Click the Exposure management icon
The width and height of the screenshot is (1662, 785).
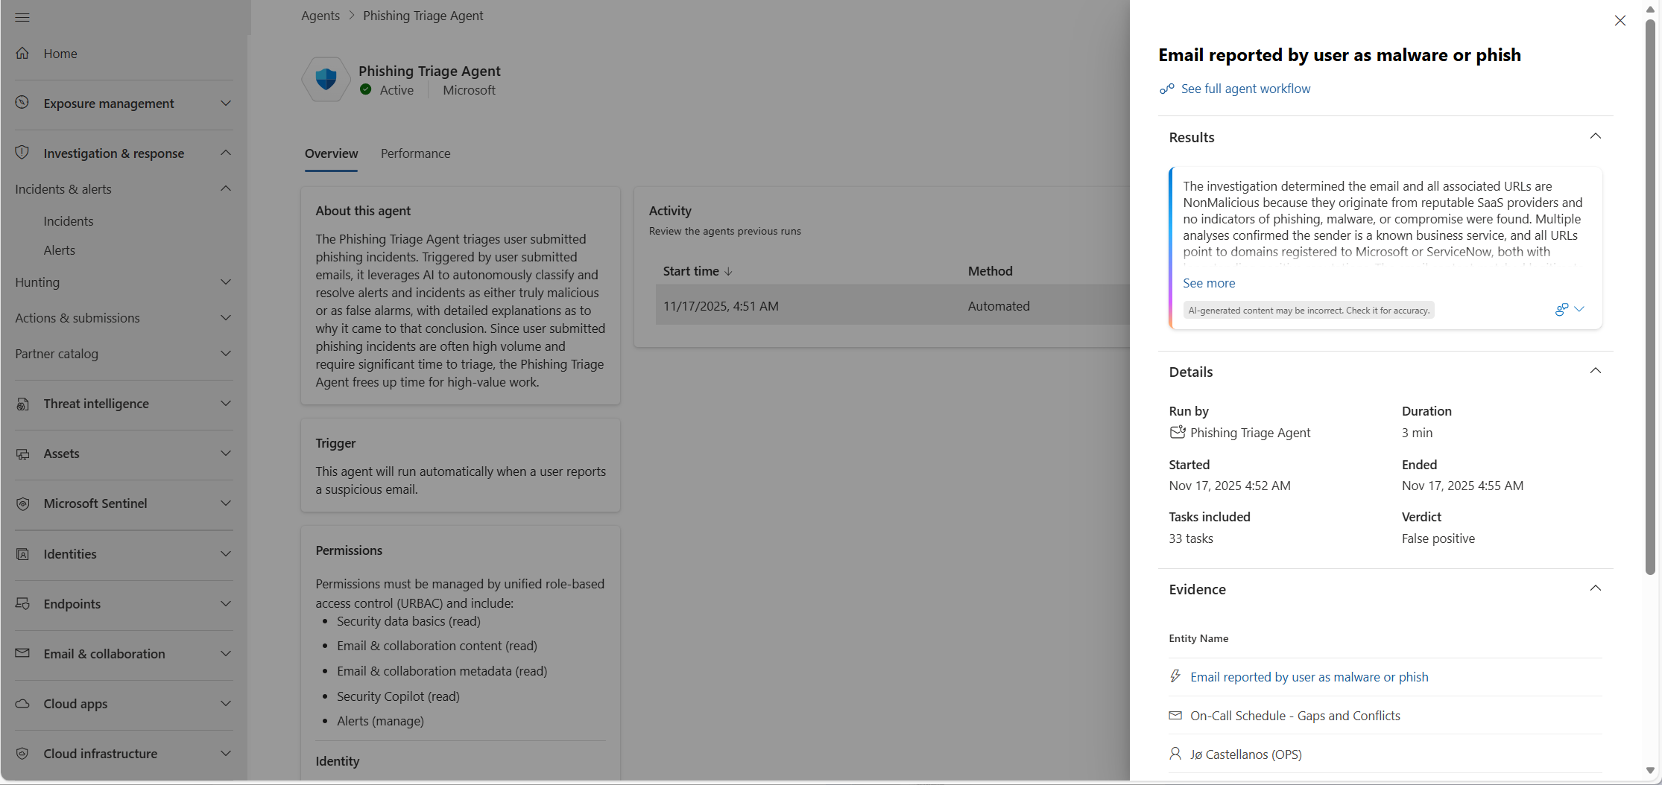coord(22,103)
